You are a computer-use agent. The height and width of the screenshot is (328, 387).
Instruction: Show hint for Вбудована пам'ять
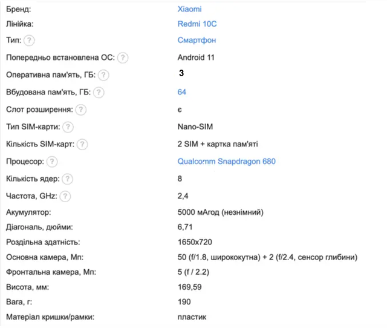pos(99,93)
